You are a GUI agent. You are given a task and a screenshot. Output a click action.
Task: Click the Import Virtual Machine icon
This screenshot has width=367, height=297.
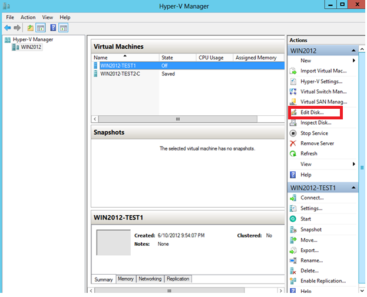tap(293, 71)
